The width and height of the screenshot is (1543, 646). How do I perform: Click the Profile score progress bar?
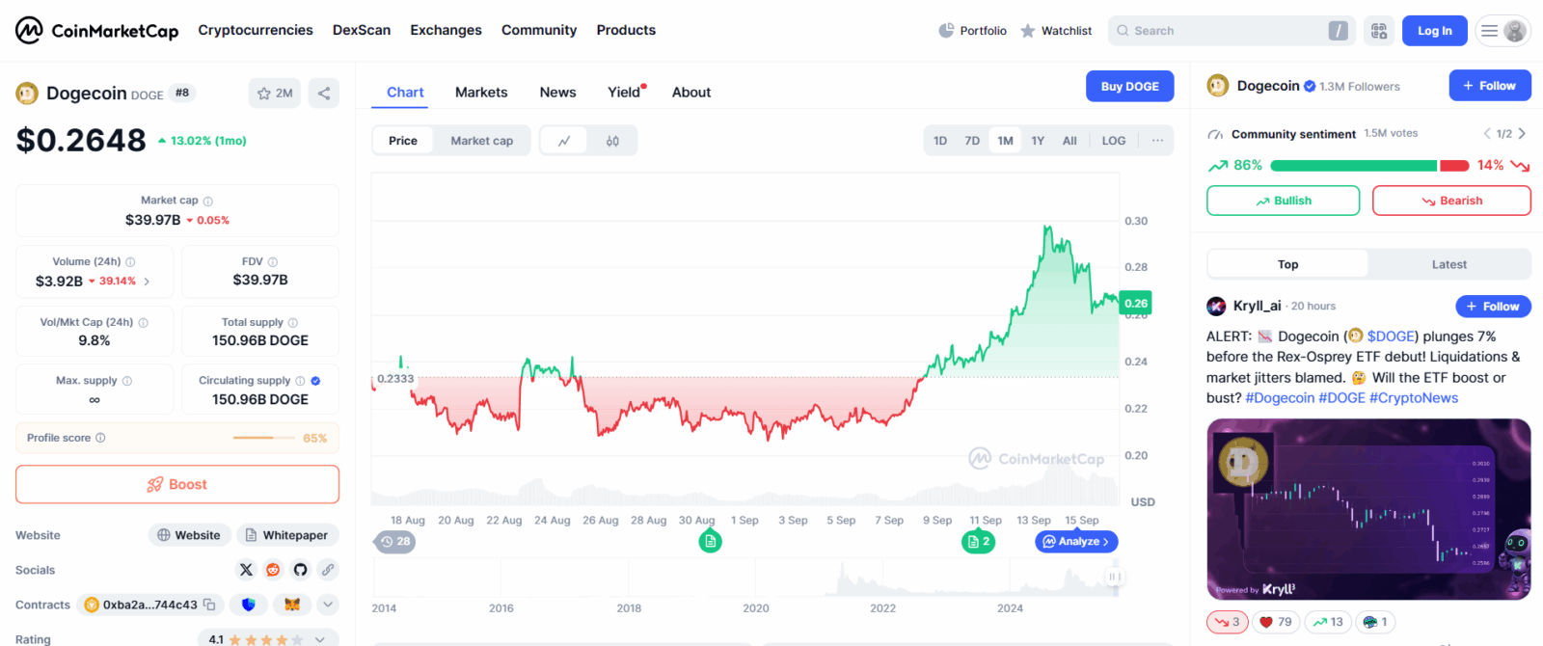coord(264,438)
